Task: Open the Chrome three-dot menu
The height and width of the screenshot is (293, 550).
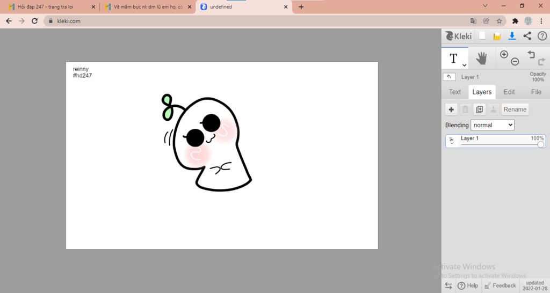Action: pyautogui.click(x=541, y=21)
